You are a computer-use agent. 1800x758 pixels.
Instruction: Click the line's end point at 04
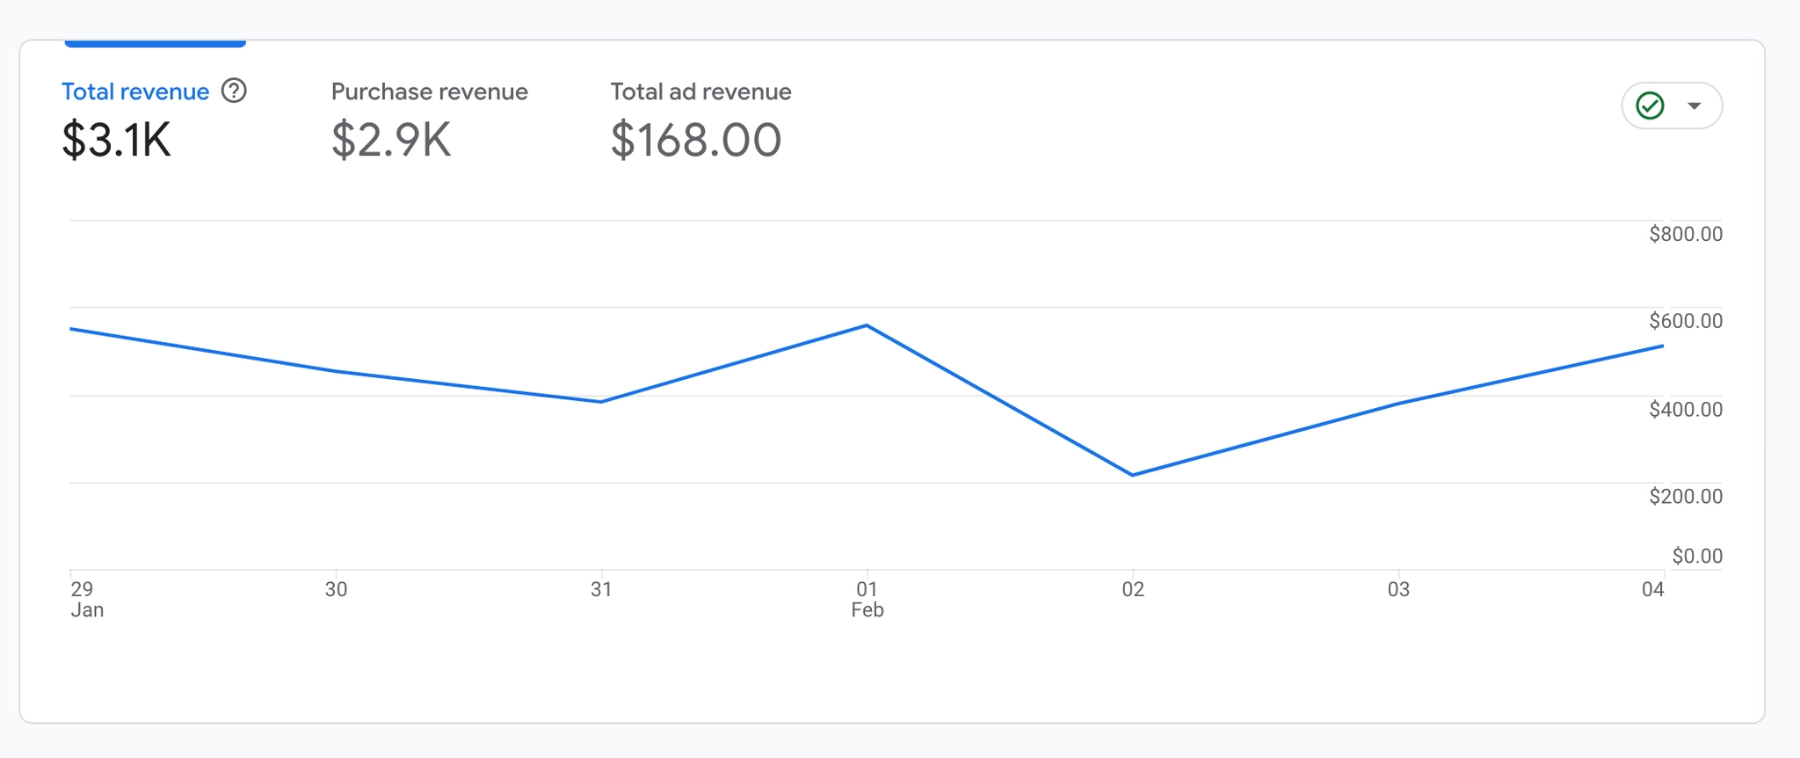point(1662,346)
